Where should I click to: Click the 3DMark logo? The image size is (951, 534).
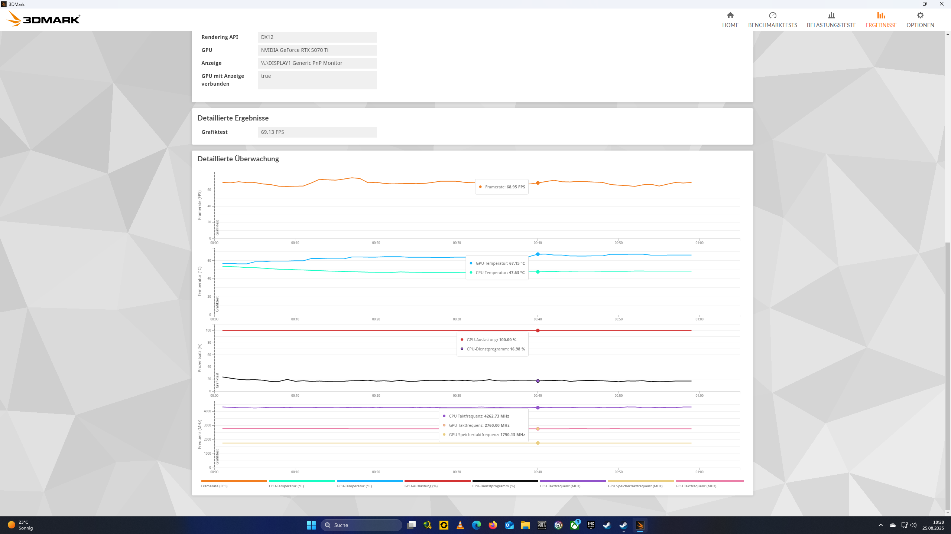tap(43, 19)
